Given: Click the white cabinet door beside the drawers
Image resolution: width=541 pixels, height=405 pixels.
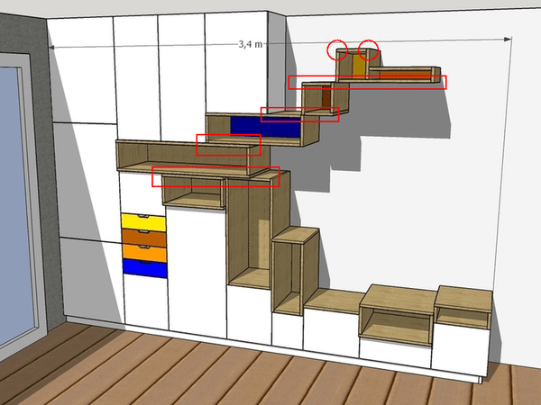Looking at the screenshot, I should pos(196,270).
